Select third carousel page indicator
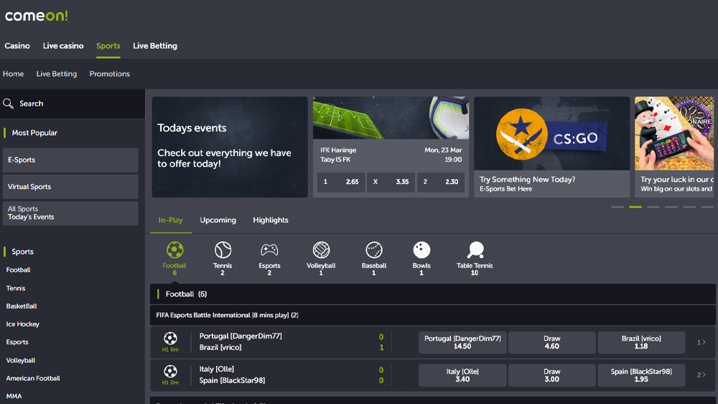The width and height of the screenshot is (718, 404). coord(653,207)
